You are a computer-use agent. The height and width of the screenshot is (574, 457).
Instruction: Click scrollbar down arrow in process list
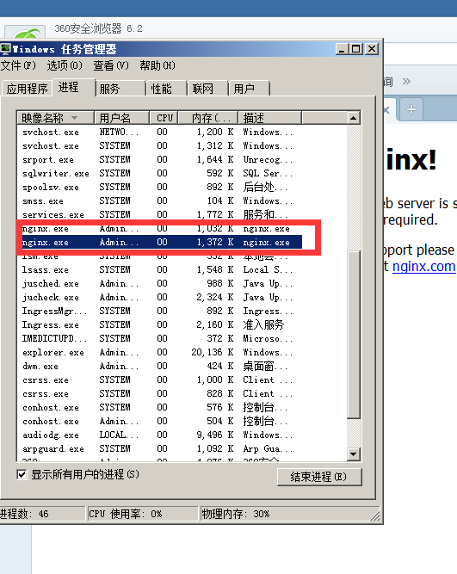click(x=354, y=454)
